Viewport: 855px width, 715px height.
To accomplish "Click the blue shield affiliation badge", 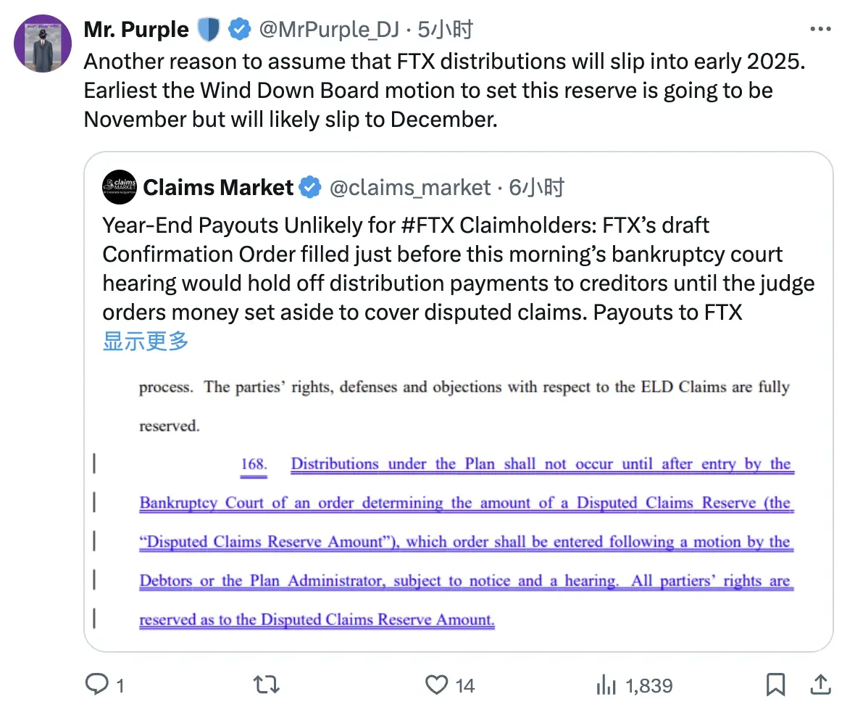I will click(208, 28).
